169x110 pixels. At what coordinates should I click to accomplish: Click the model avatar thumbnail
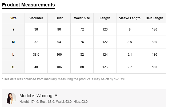[x=11, y=98]
